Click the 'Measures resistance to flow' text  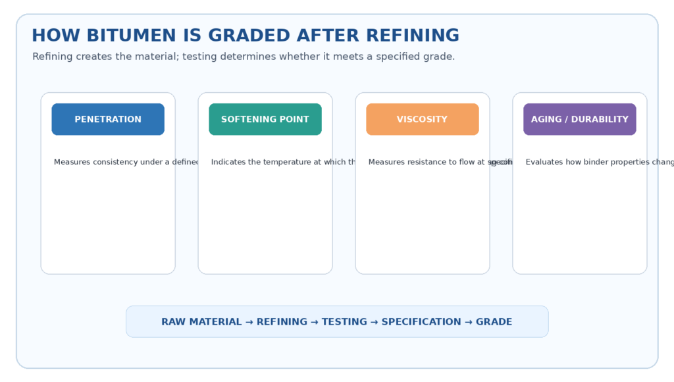pyautogui.click(x=440, y=162)
